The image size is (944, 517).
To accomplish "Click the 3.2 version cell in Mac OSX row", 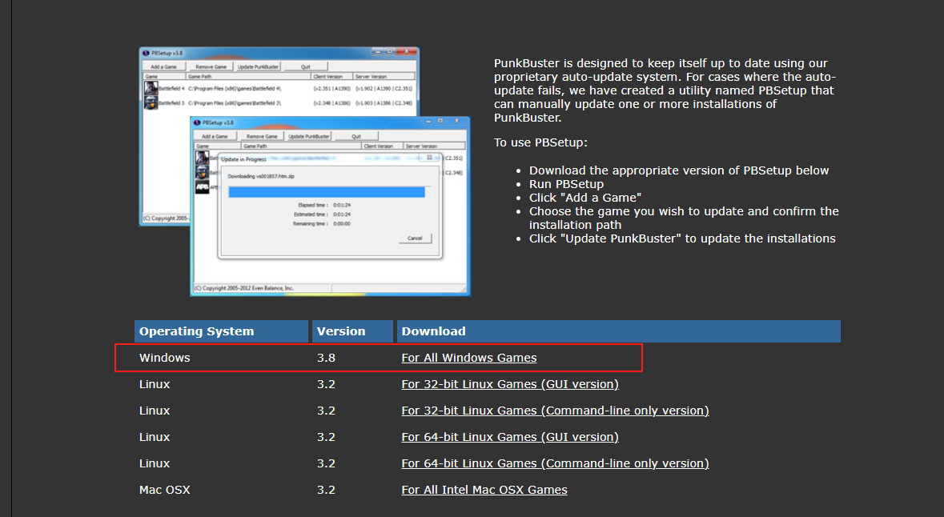I will pos(327,490).
